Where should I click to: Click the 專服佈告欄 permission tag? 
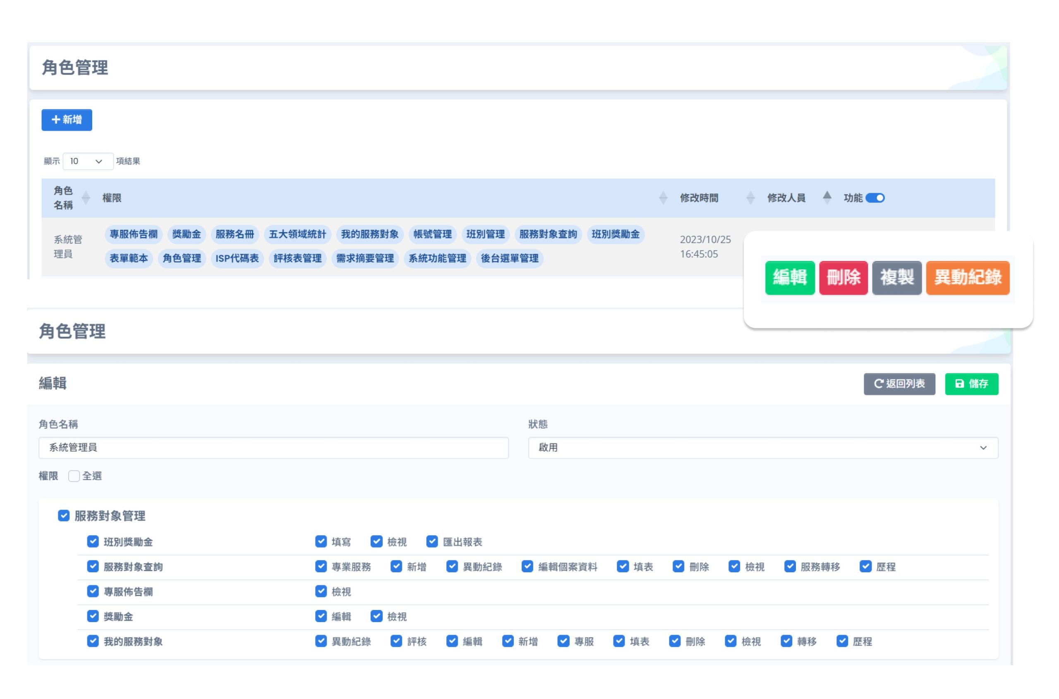pos(134,235)
